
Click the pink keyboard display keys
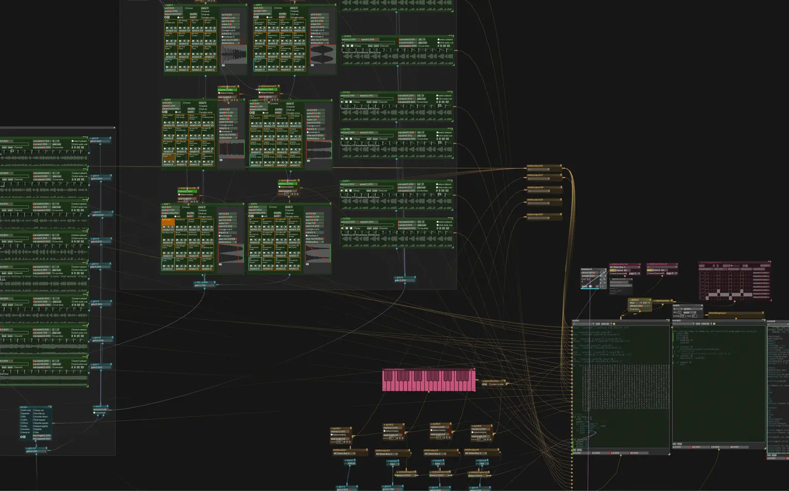(x=429, y=381)
